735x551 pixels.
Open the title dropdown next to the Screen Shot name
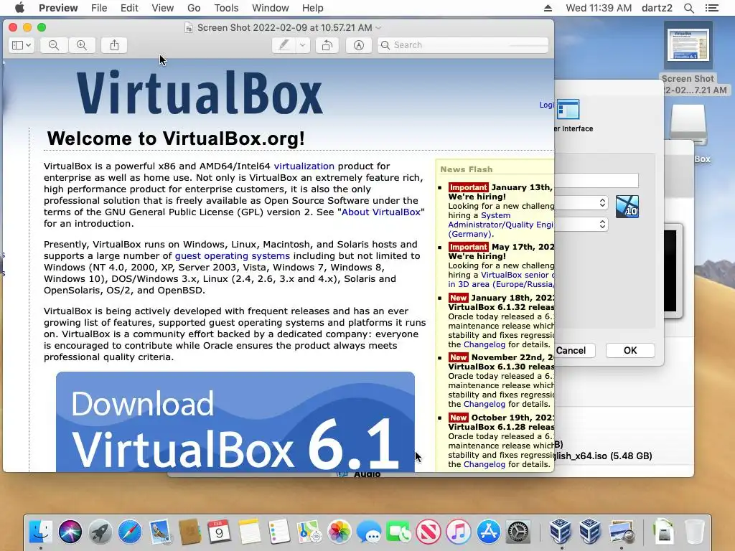pos(379,28)
